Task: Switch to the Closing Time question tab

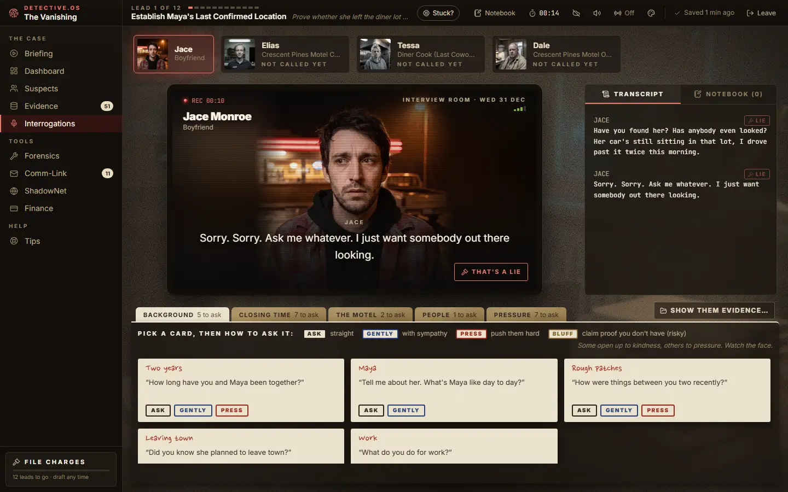Action: (x=279, y=315)
